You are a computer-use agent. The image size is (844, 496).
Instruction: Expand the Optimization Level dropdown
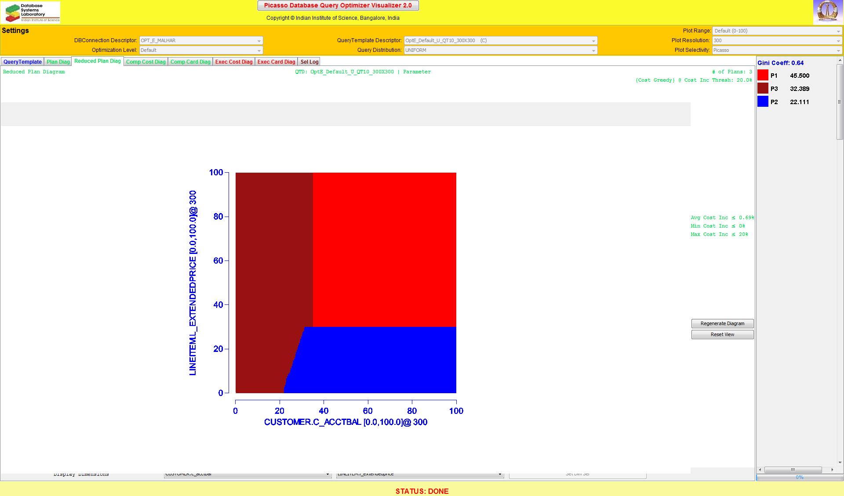(x=201, y=50)
